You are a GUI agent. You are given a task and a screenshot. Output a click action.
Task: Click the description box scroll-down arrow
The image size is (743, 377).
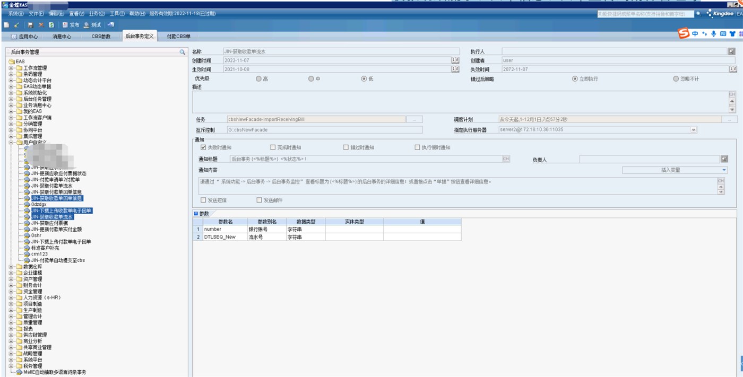coord(732,109)
